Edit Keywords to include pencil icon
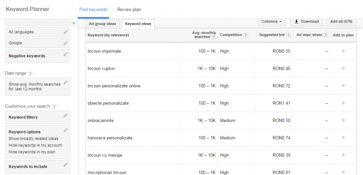 coord(66,165)
